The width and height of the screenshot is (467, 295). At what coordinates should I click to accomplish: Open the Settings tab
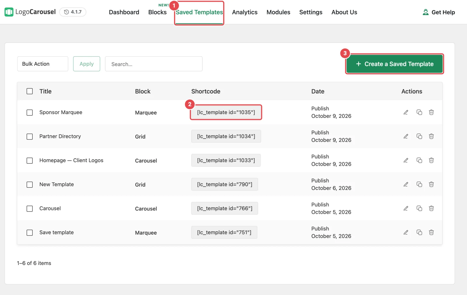coord(311,12)
